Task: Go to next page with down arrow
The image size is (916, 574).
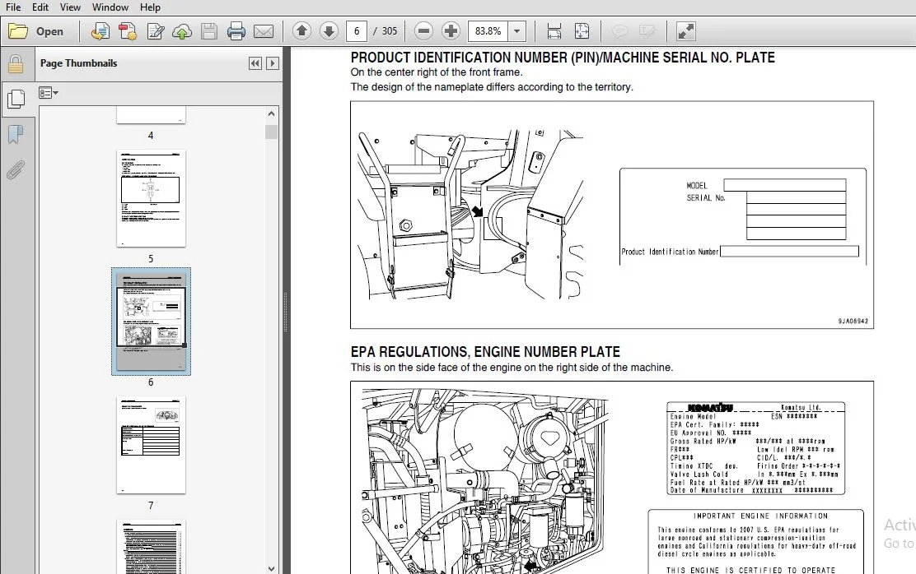Action: pos(329,31)
